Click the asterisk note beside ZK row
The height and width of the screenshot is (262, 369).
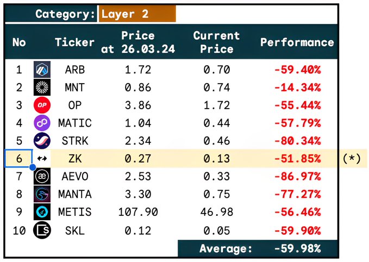[352, 159]
